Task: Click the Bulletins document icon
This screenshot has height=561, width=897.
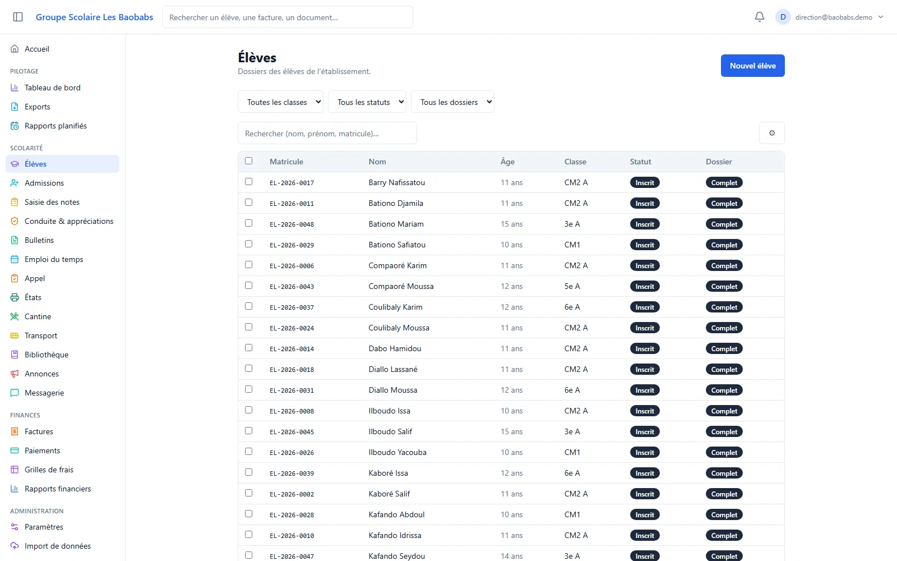Action: click(x=15, y=240)
